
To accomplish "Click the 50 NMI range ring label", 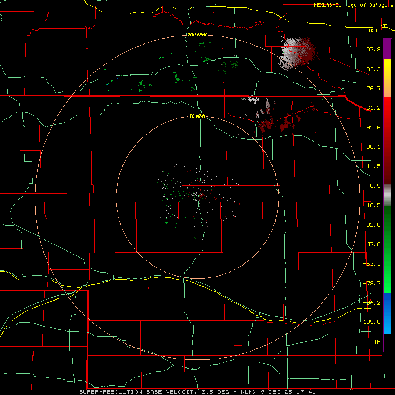I will click(x=197, y=116).
